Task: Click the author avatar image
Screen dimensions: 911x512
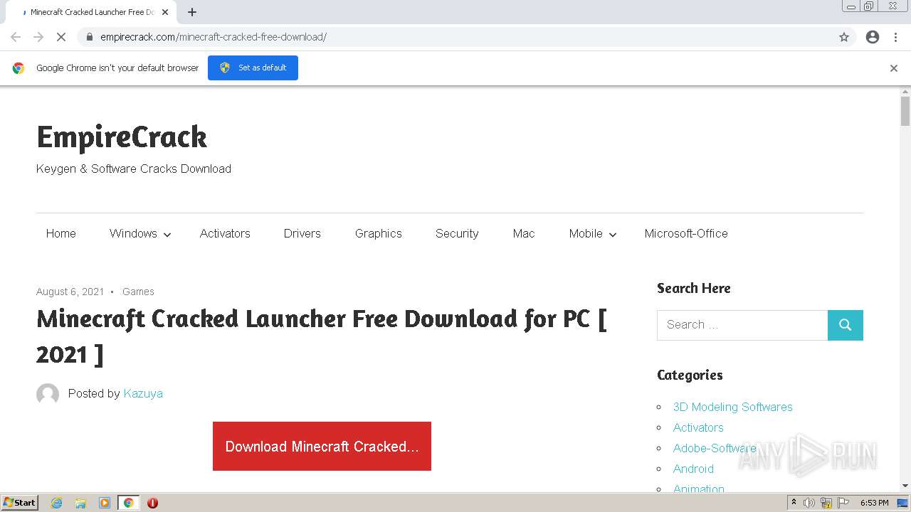Action: point(48,394)
